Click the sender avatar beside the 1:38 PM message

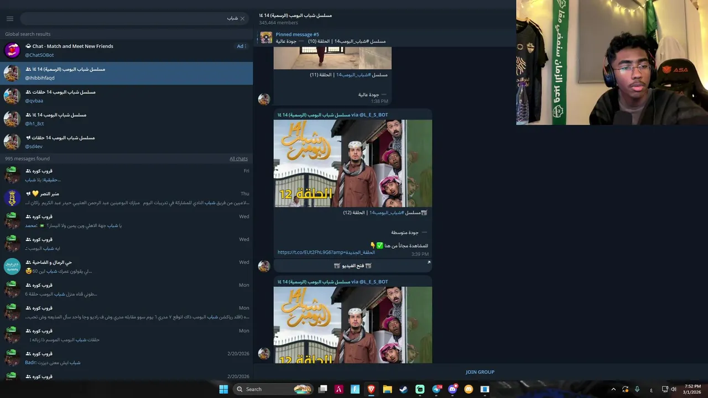coord(264,99)
